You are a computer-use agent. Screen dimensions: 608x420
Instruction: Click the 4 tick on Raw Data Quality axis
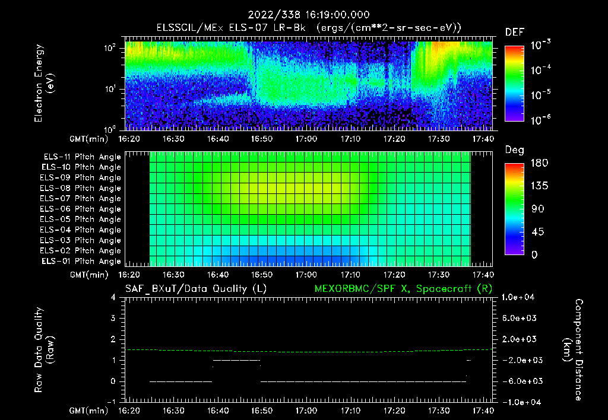point(113,298)
